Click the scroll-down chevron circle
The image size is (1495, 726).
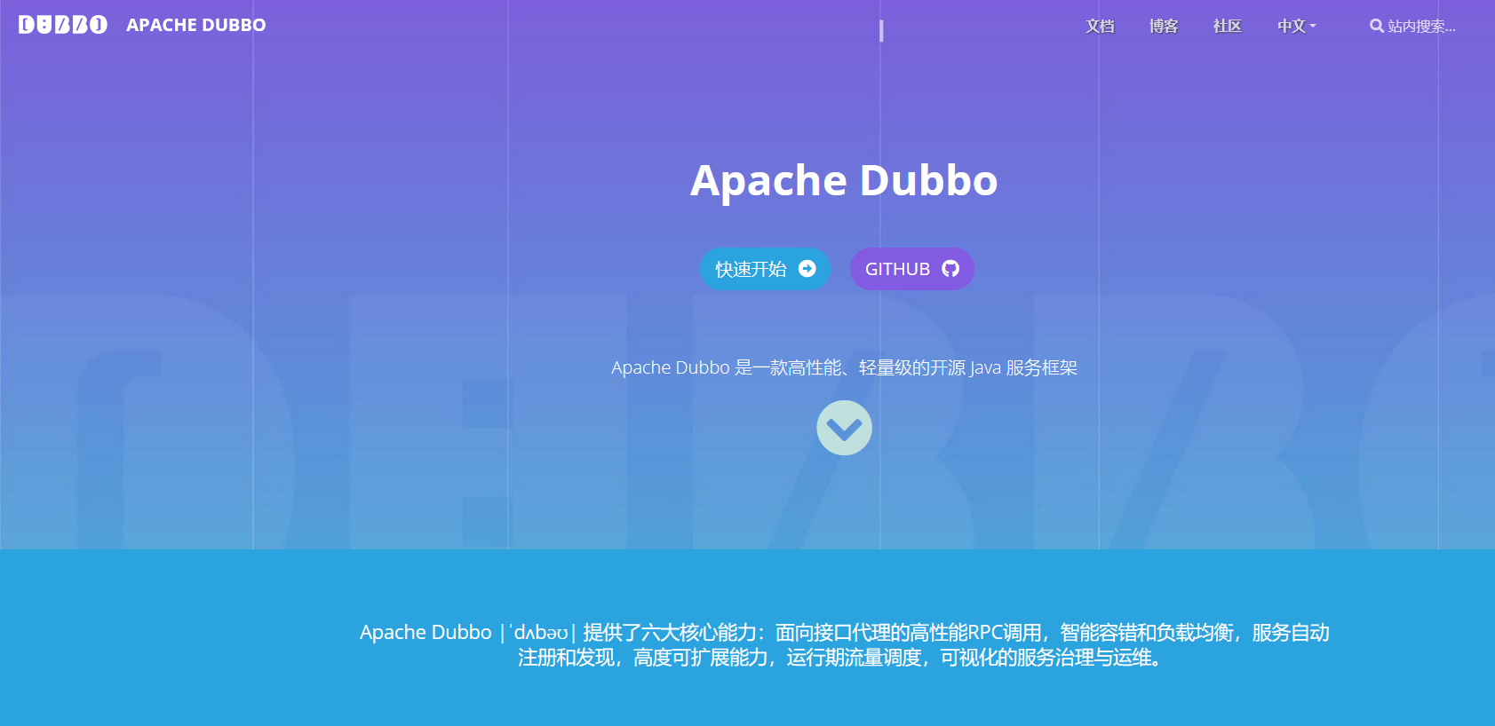tap(844, 428)
